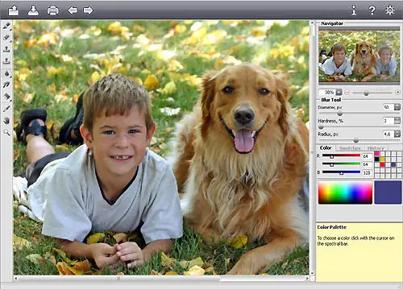The image size is (403, 290).
Task: Switch to the History tab
Action: pyautogui.click(x=376, y=148)
